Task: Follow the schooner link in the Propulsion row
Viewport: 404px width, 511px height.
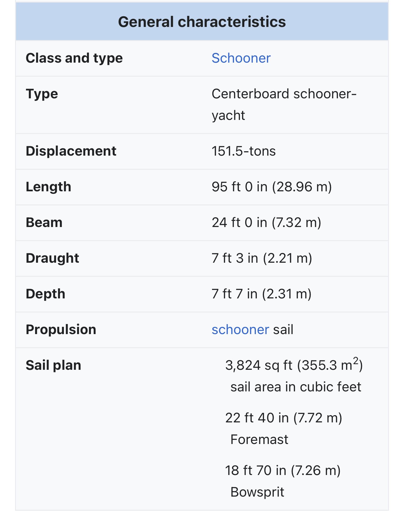Action: tap(240, 330)
